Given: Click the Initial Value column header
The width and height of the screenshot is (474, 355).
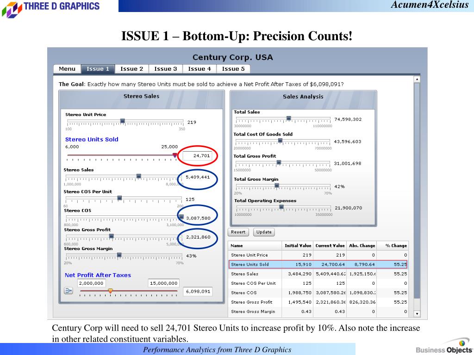Looking at the screenshot, I should (x=298, y=246).
